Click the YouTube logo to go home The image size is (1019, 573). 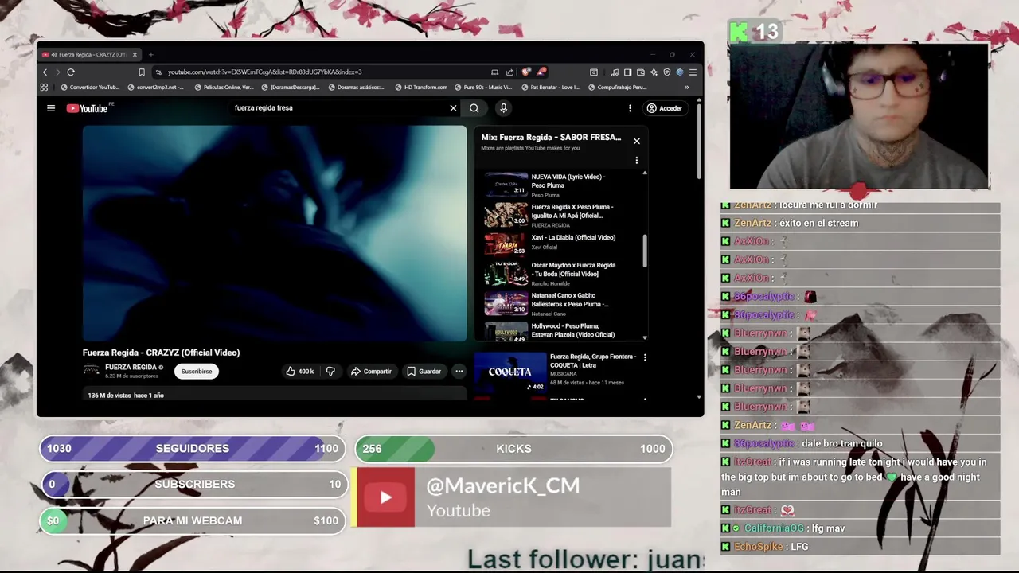pos(87,108)
